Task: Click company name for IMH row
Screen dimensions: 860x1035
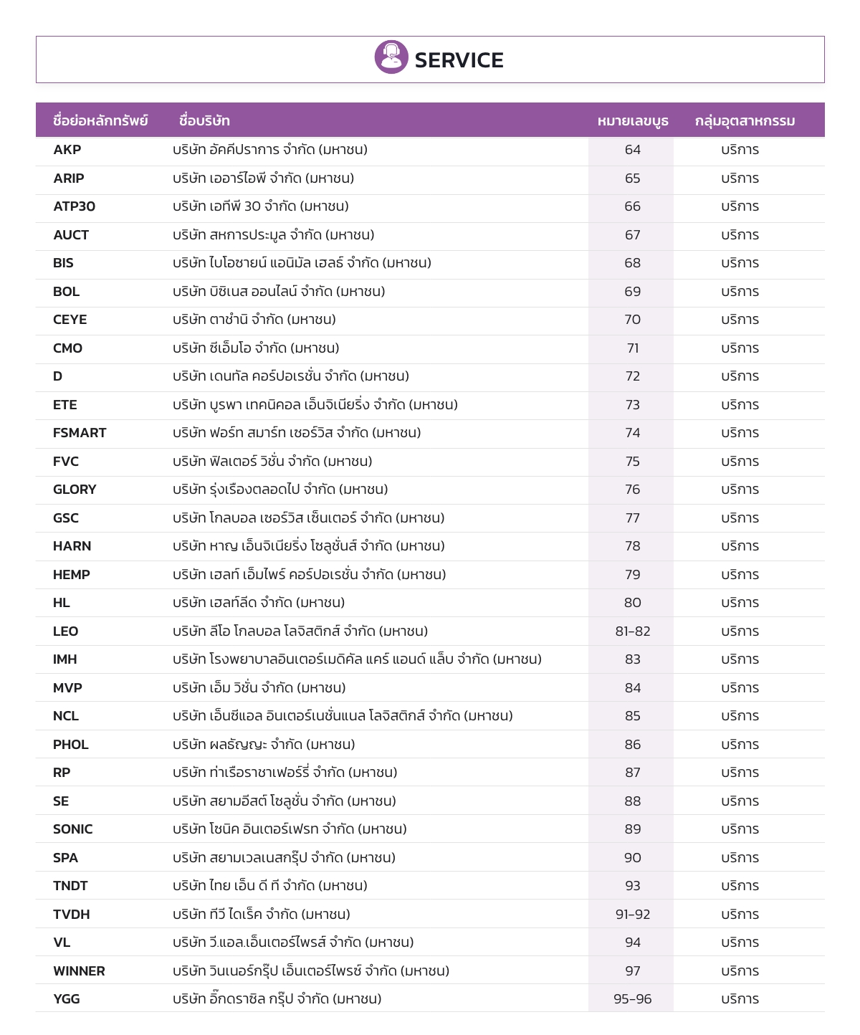Action: [357, 659]
